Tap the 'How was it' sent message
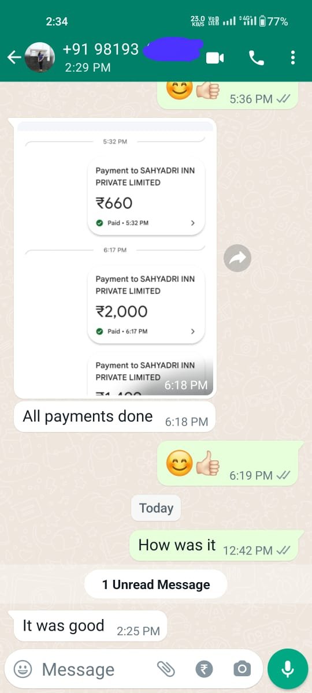The width and height of the screenshot is (312, 693). 214,546
